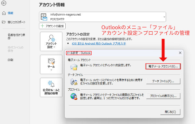Image resolution: width=195 pixels, height=124 pixels.
Task: Click the back arrow icon
Action: click(x=4, y=3)
